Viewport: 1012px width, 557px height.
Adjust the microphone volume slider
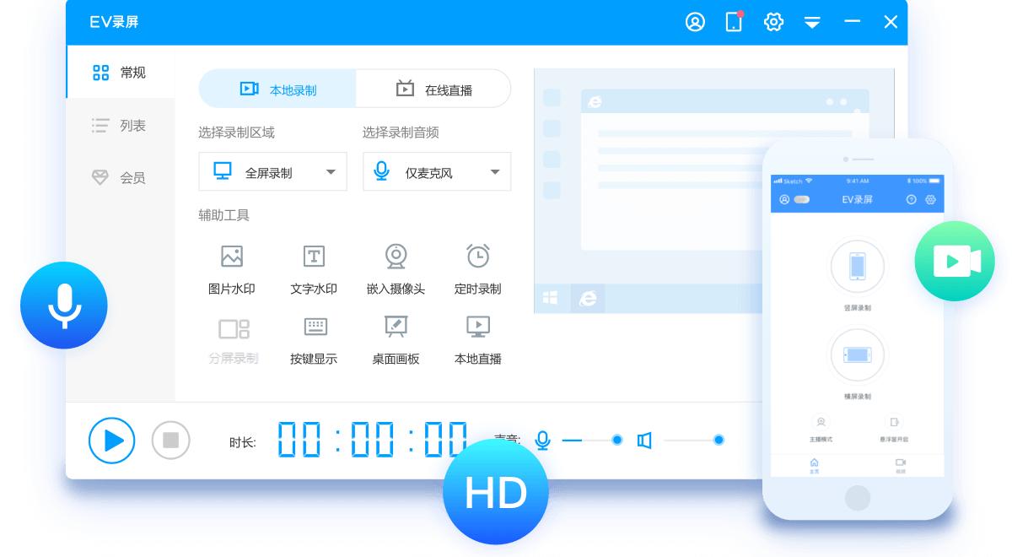593,440
